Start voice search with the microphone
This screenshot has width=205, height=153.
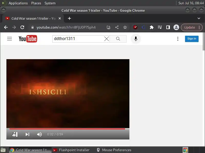coord(136,39)
